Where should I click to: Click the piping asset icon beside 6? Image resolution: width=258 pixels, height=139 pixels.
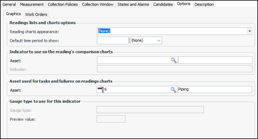pos(100,90)
